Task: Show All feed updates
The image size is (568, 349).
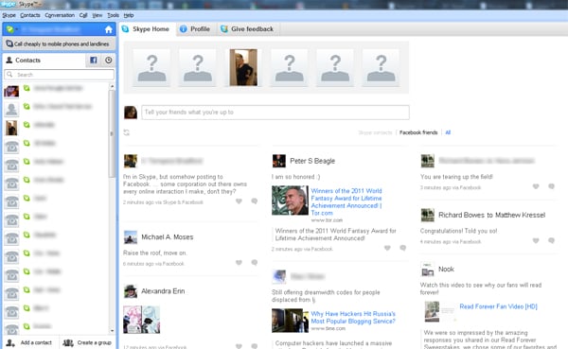Action: point(448,132)
